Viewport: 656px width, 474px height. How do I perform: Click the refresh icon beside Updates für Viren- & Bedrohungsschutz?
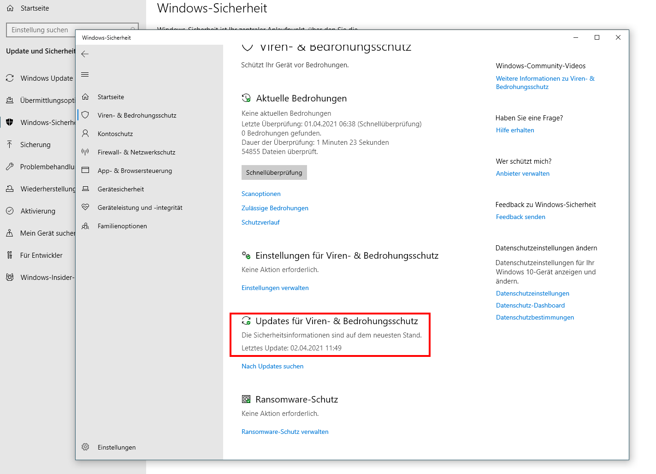246,321
